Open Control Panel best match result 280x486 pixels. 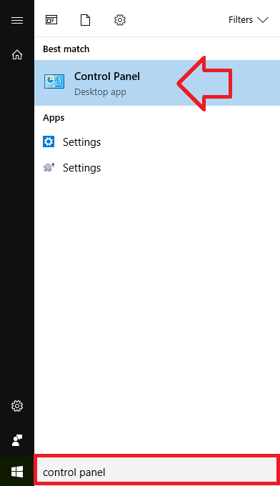pyautogui.click(x=157, y=83)
